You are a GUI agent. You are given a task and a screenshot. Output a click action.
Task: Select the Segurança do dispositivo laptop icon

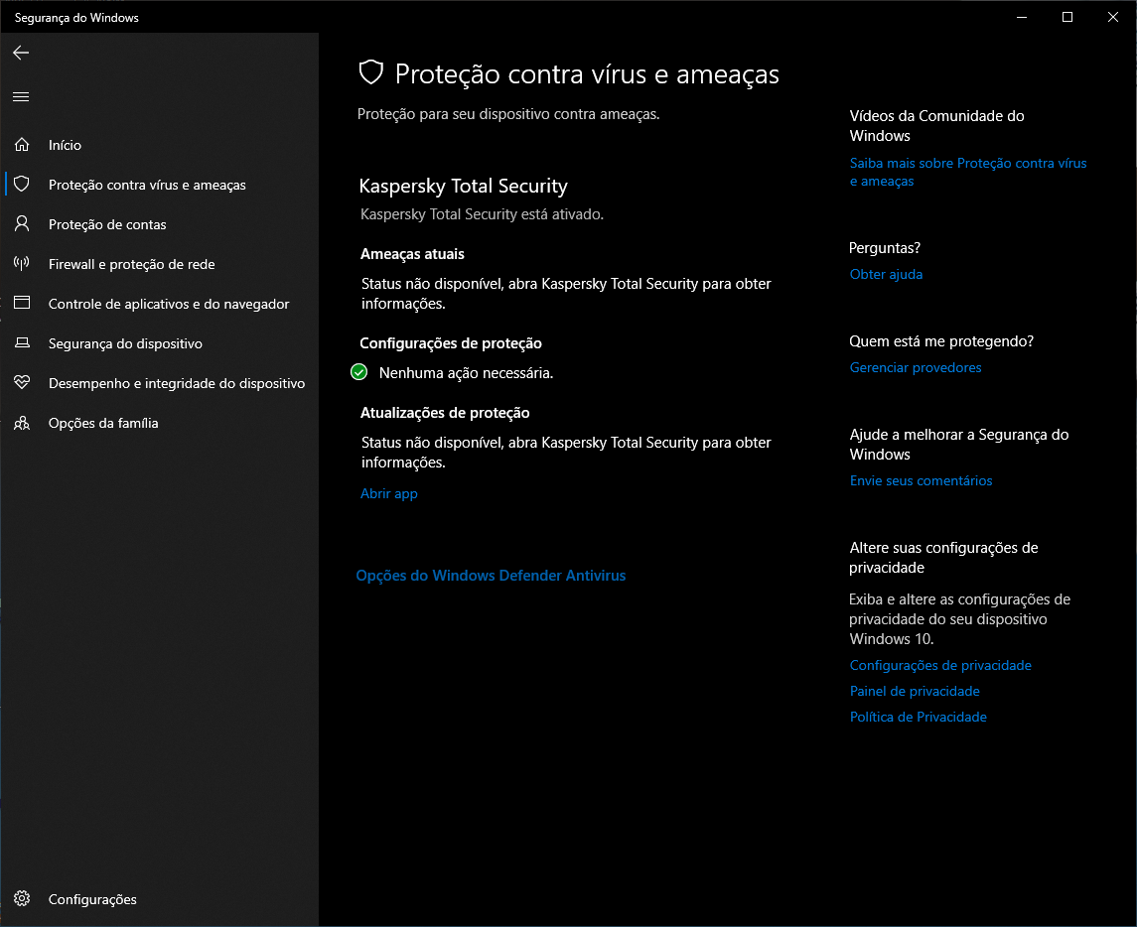[x=22, y=343]
